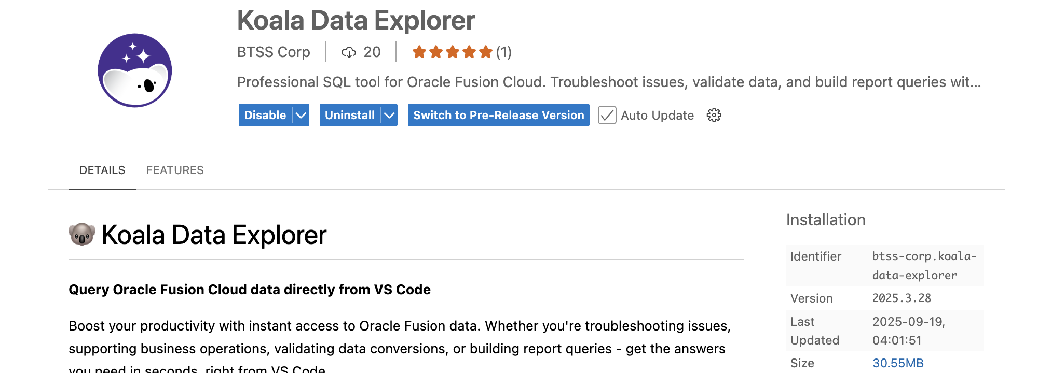Open the extension settings gear

[714, 115]
